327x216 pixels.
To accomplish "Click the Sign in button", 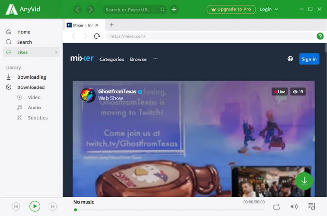I will pos(309,59).
